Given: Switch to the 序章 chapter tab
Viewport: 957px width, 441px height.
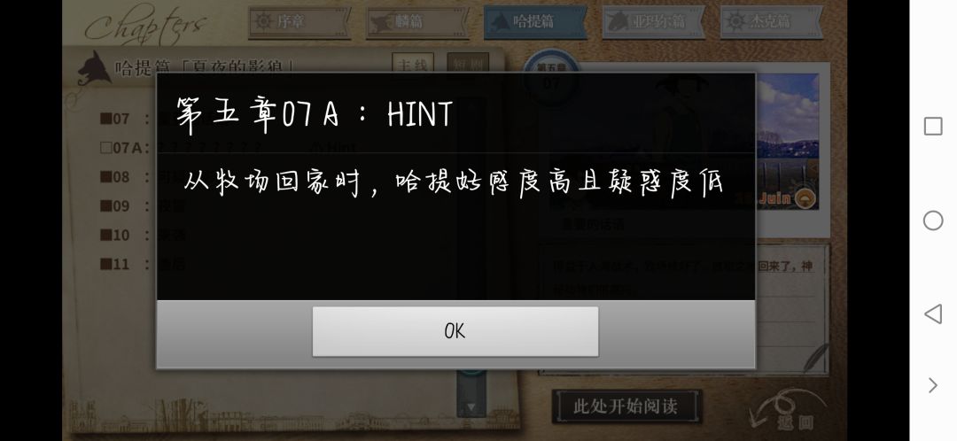Looking at the screenshot, I should pyautogui.click(x=300, y=22).
